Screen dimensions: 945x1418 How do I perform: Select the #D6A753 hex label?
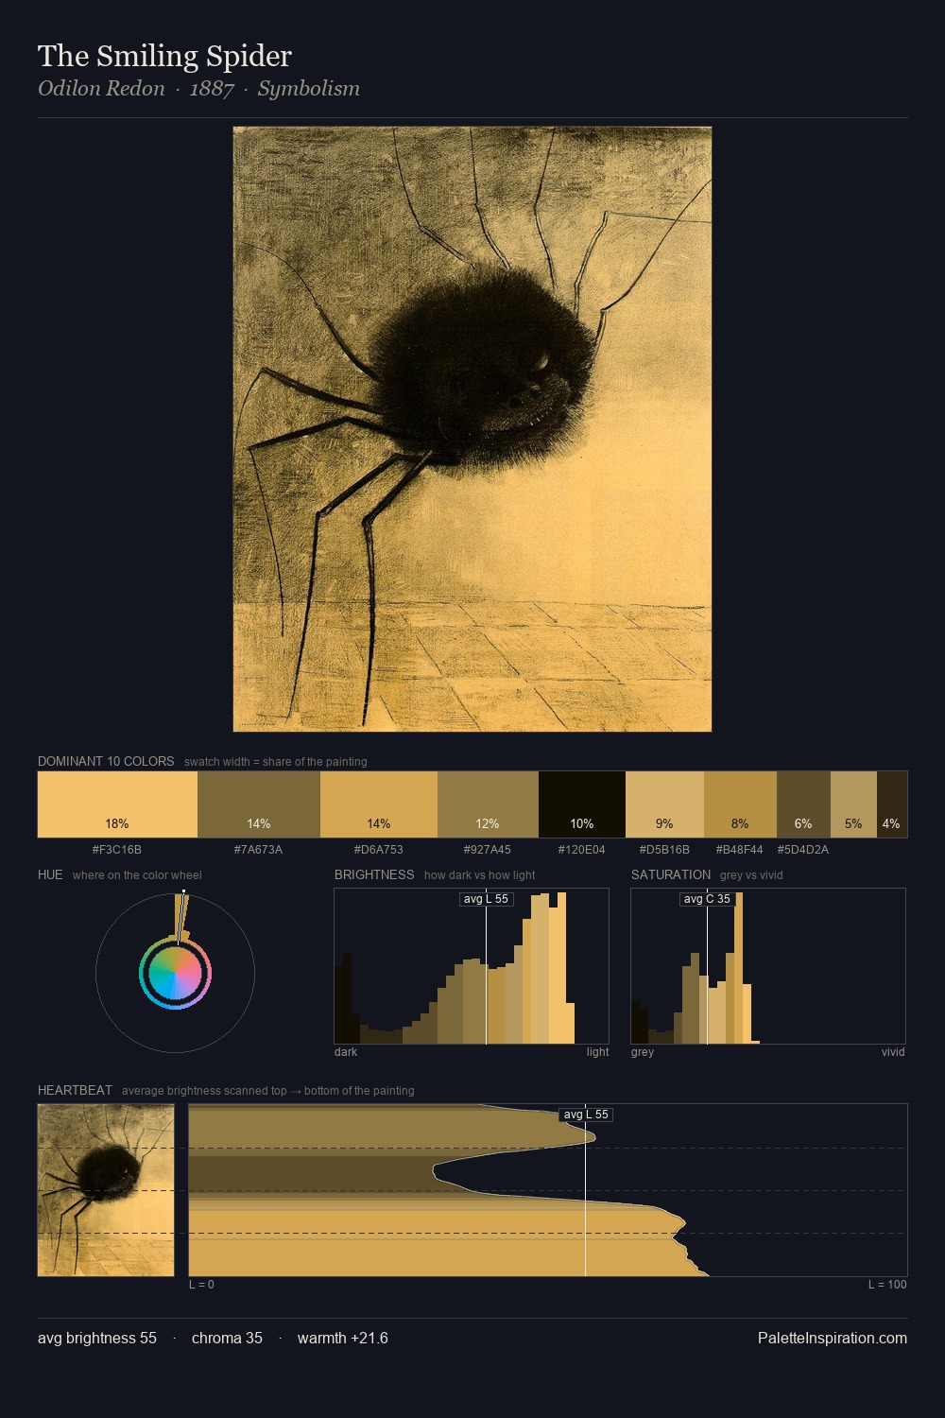click(379, 850)
